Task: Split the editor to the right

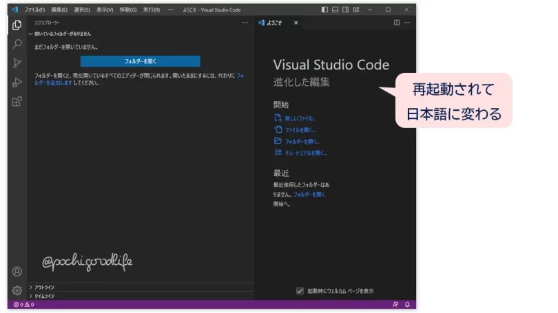Action: 396,23
